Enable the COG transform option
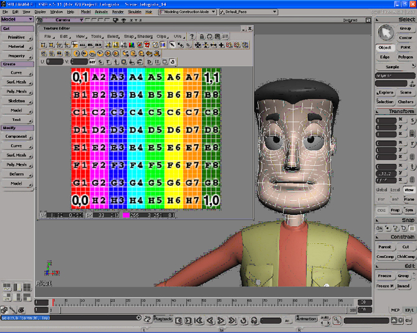The height and width of the screenshot is (333, 417). point(381,210)
